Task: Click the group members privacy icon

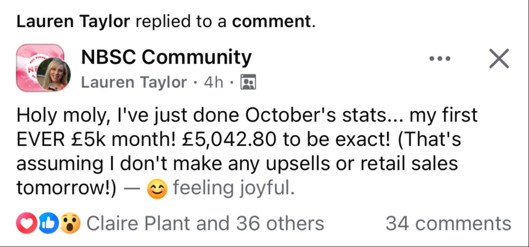Action: click(248, 82)
